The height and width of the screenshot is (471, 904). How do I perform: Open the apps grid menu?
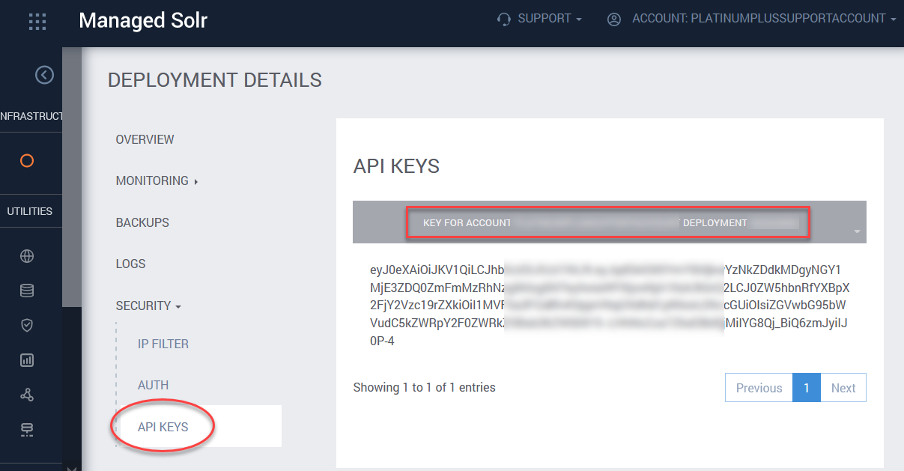(x=36, y=20)
